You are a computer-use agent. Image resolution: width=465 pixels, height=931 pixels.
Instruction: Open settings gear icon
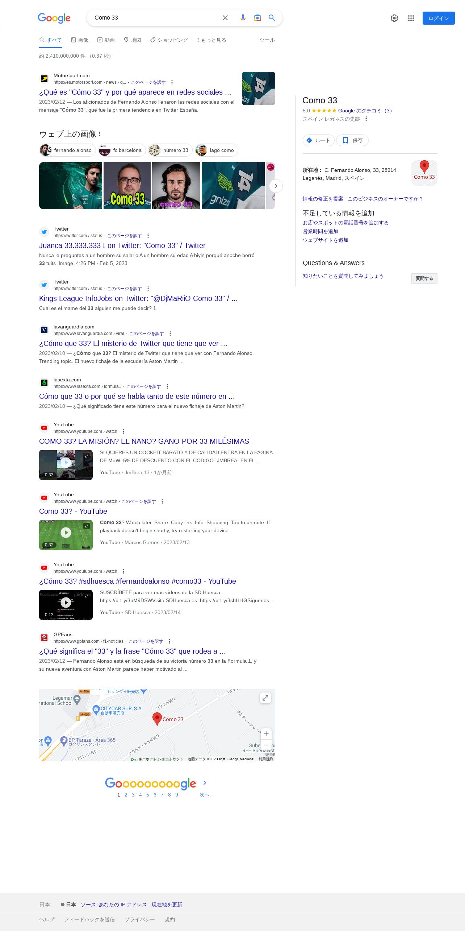point(394,18)
